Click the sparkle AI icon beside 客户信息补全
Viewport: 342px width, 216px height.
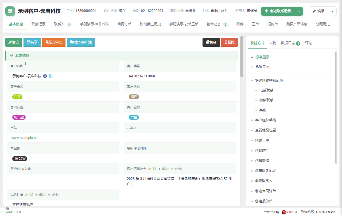click(x=150, y=169)
